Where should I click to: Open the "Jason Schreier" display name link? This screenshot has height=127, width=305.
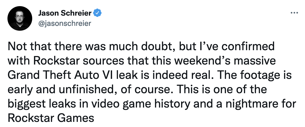(x=65, y=13)
